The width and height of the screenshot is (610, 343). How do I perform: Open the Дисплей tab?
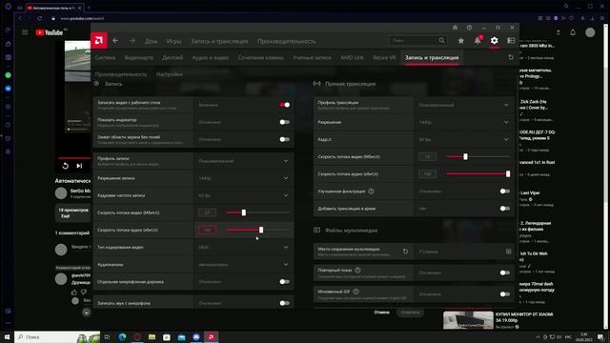click(x=173, y=57)
